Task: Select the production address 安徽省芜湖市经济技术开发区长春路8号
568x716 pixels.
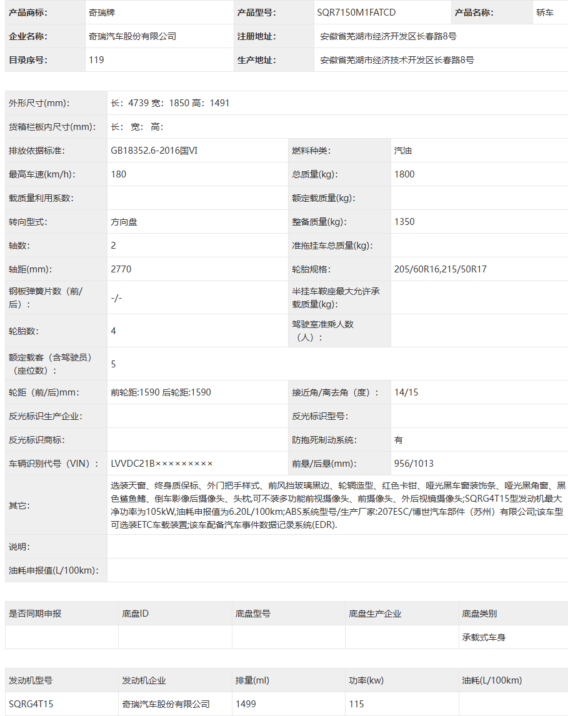Action: pyautogui.click(x=397, y=60)
